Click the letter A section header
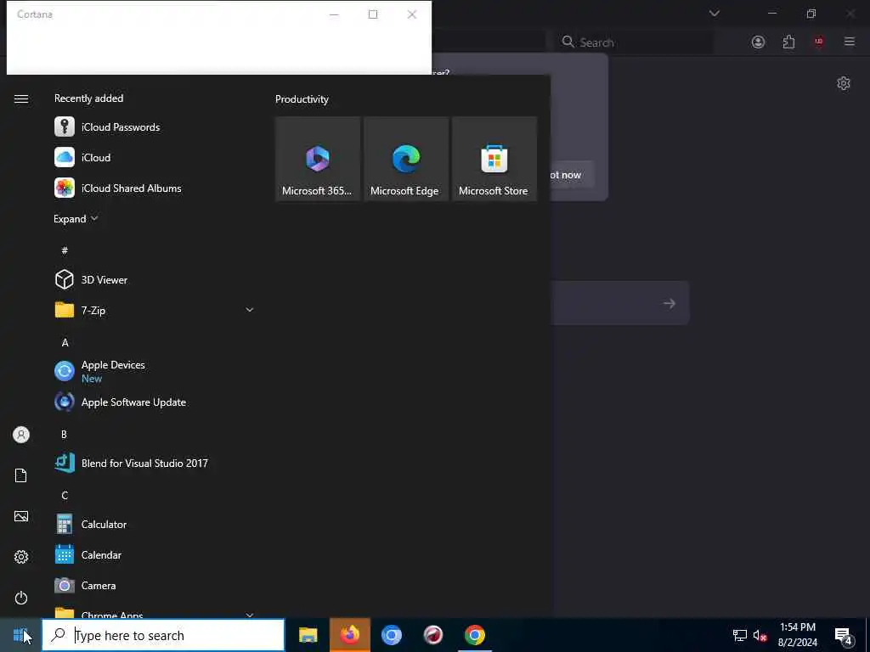 [x=65, y=343]
